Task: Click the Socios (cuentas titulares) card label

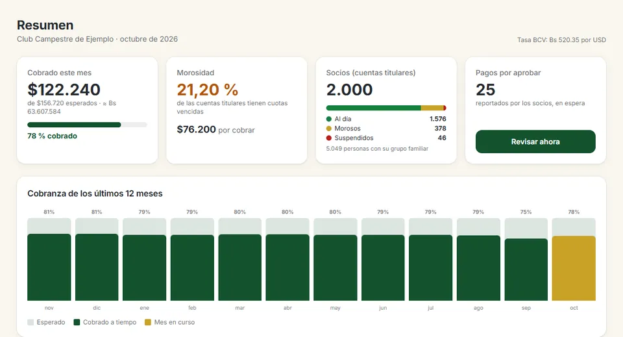Action: [x=371, y=73]
